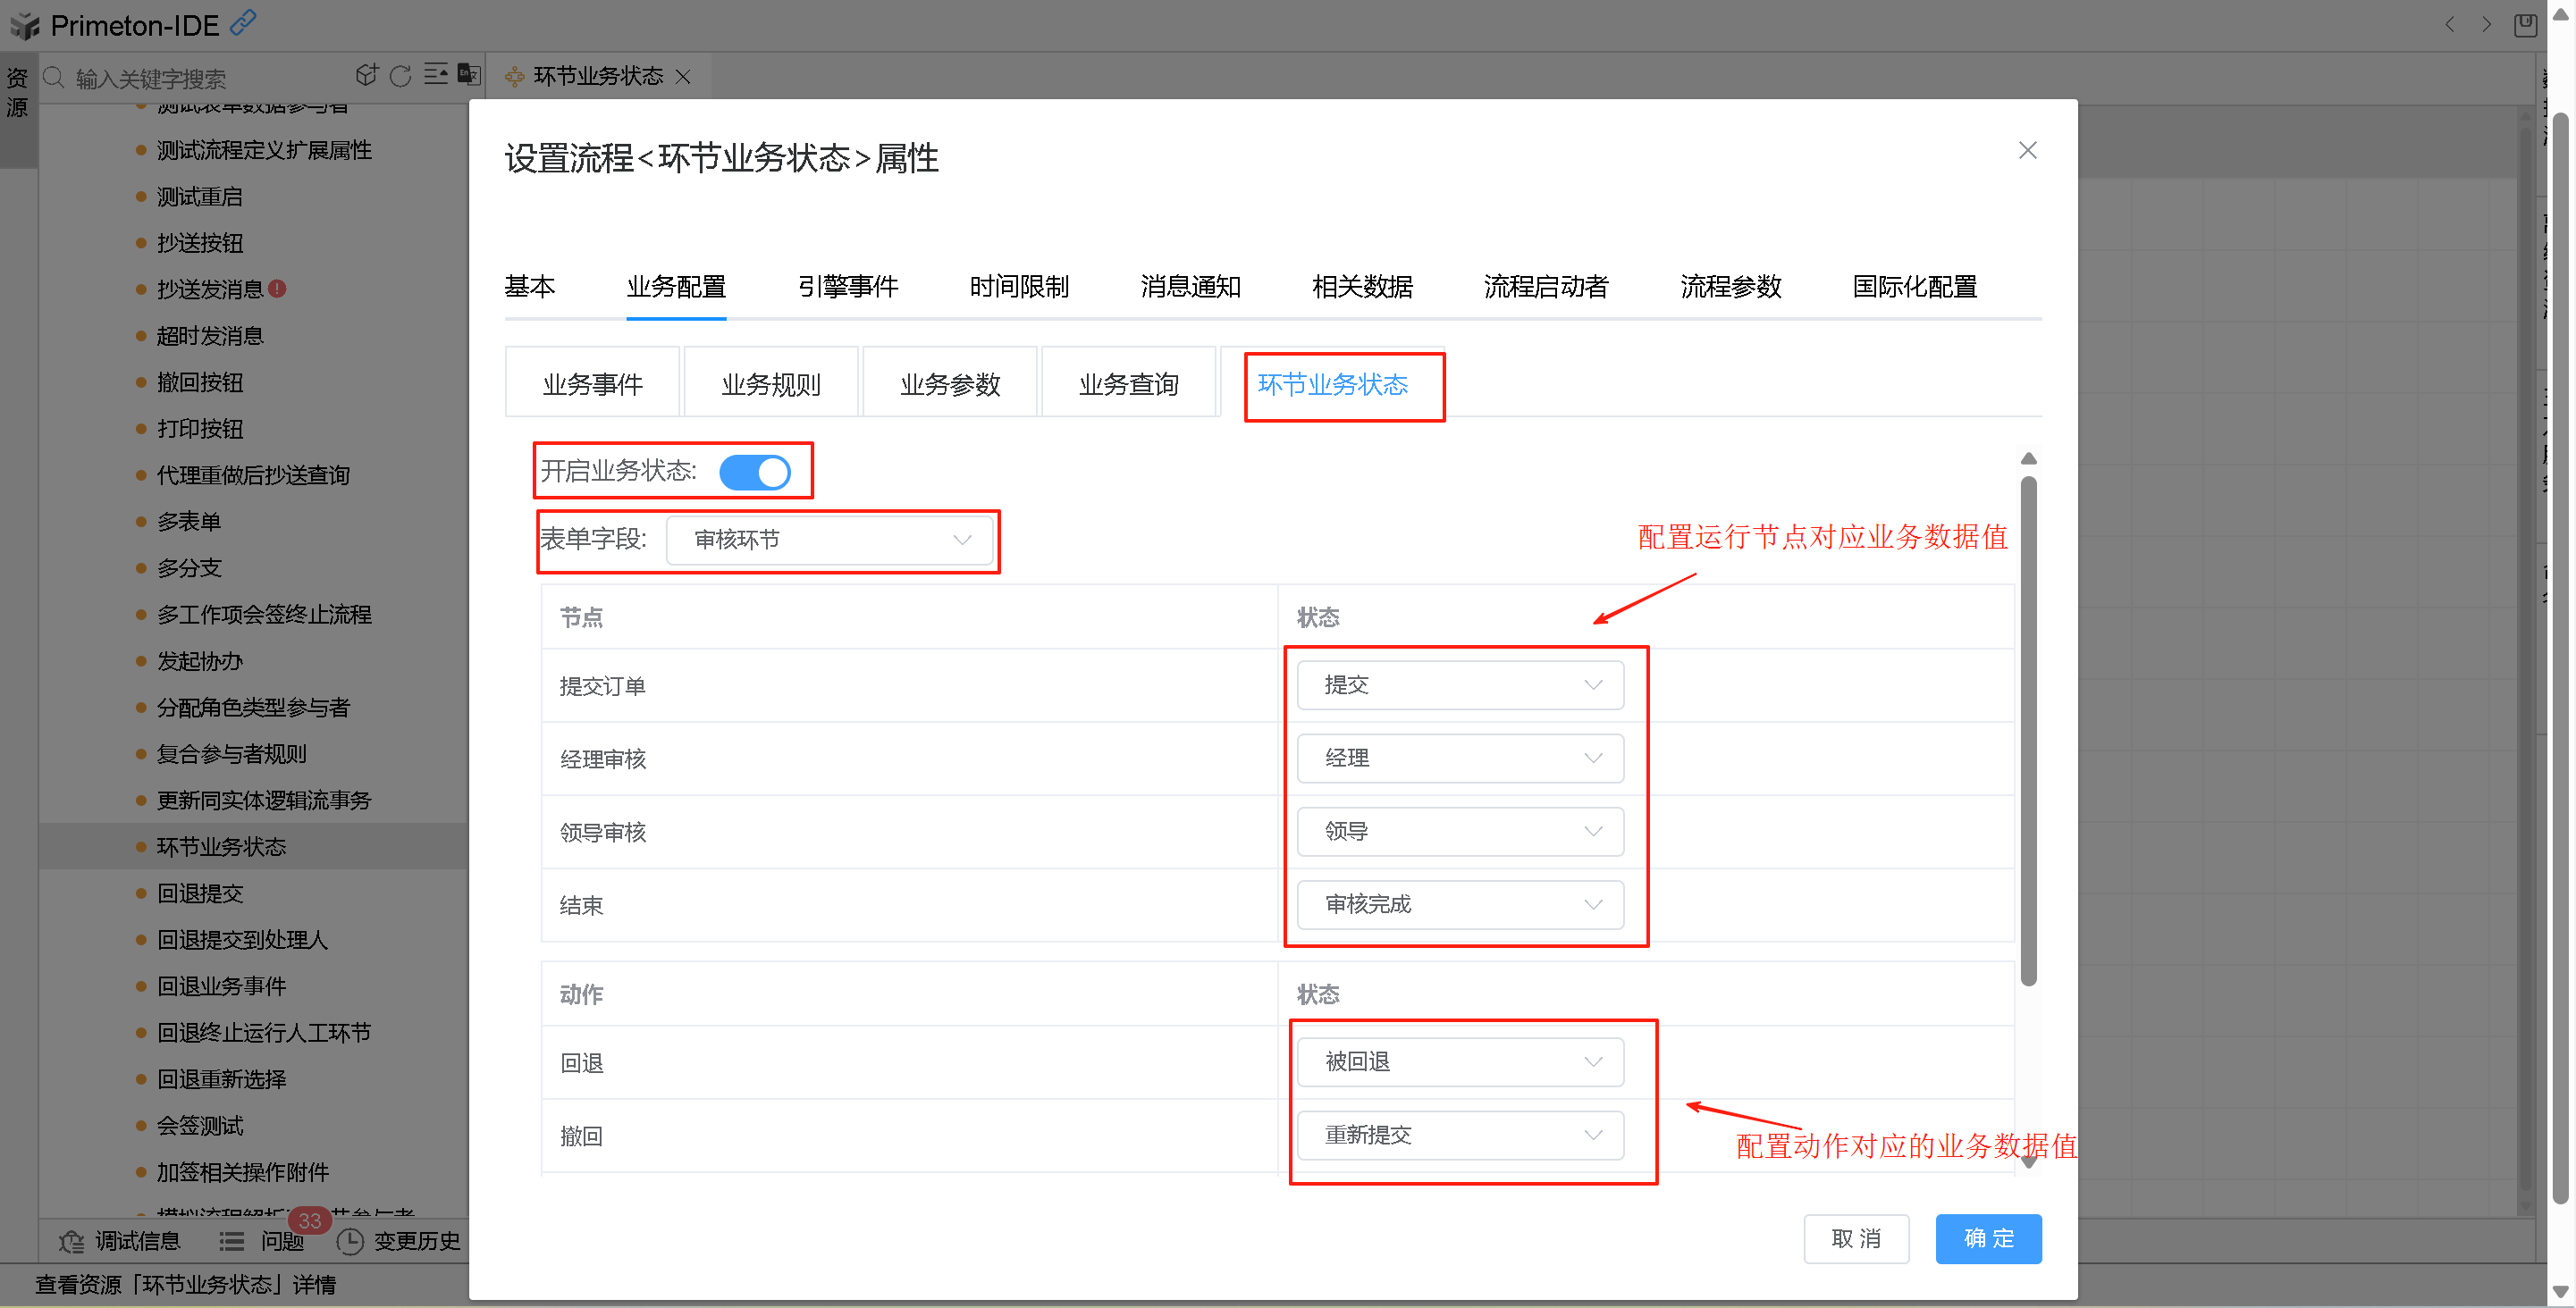Open the 表单字段 审核环节 dropdown
Screen dimensions: 2576x1308
click(829, 541)
